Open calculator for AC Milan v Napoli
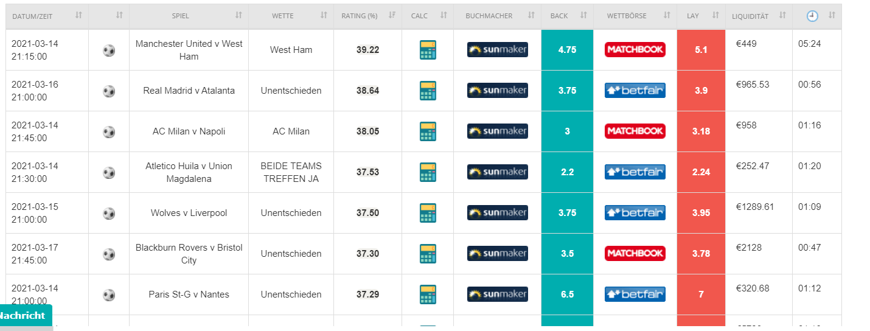Image resolution: width=870 pixels, height=331 pixels. [428, 131]
